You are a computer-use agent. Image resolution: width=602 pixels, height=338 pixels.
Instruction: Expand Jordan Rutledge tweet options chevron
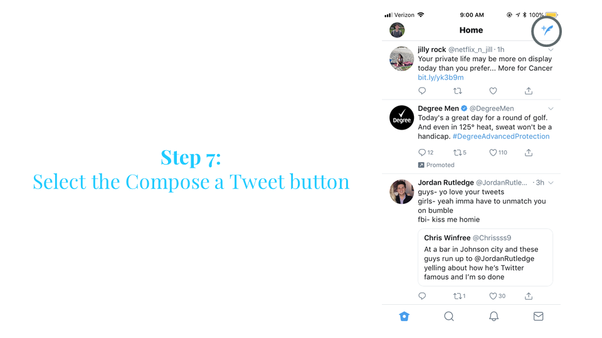point(551,183)
